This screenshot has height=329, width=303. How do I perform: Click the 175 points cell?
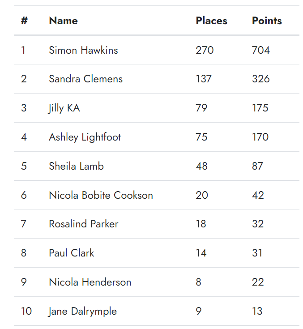tap(260, 108)
